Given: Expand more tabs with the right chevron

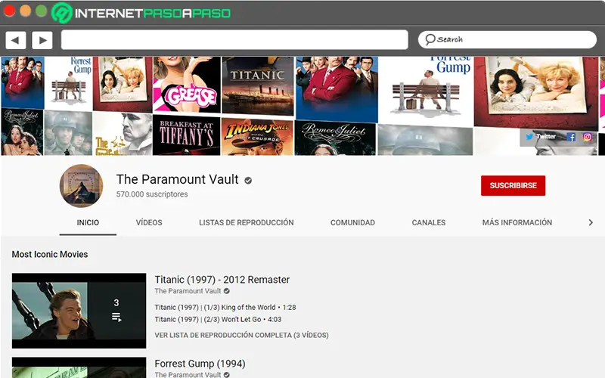Looking at the screenshot, I should 591,222.
